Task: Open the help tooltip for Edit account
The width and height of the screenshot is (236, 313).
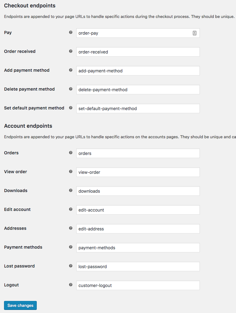Action: click(71, 209)
